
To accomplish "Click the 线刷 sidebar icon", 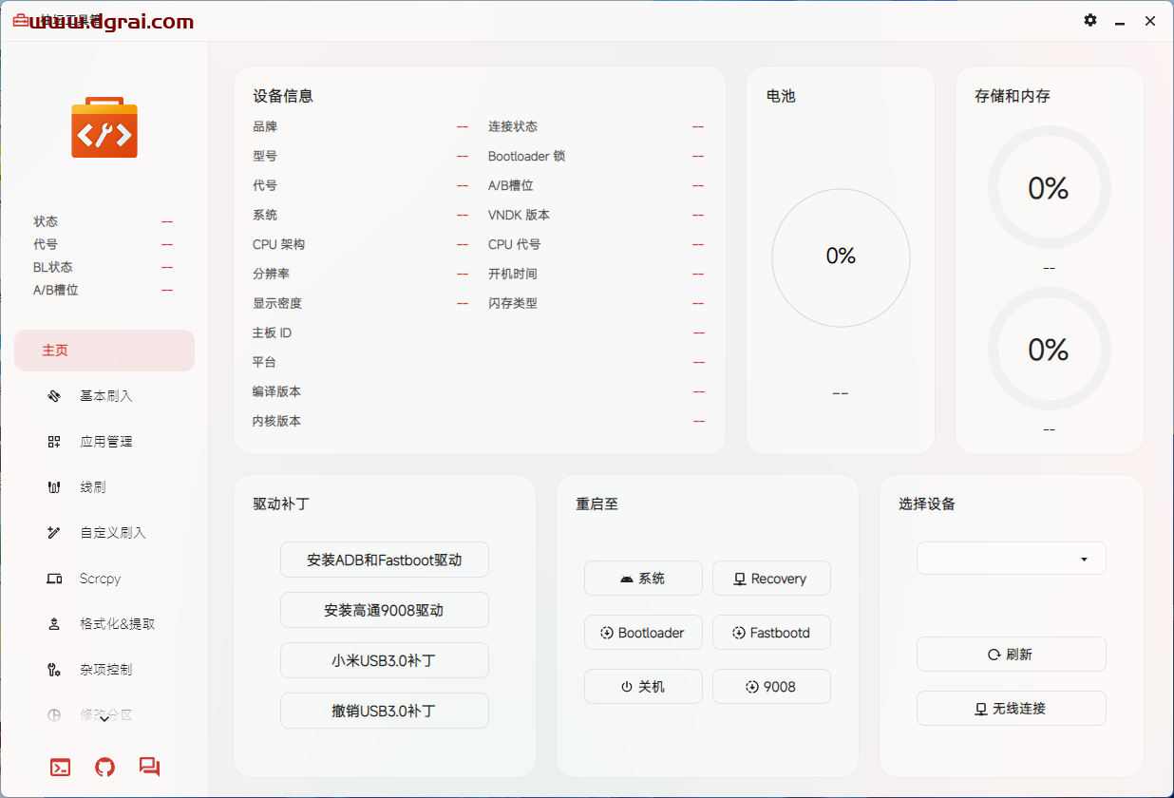I will [x=54, y=487].
